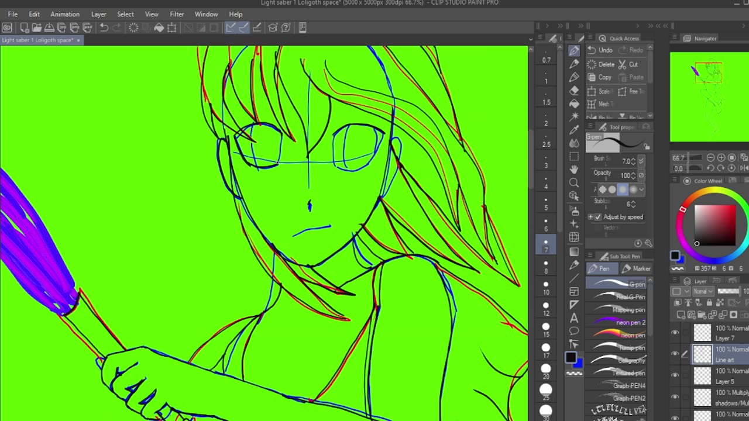
Task: Select the Gradient tool
Action: (x=574, y=251)
